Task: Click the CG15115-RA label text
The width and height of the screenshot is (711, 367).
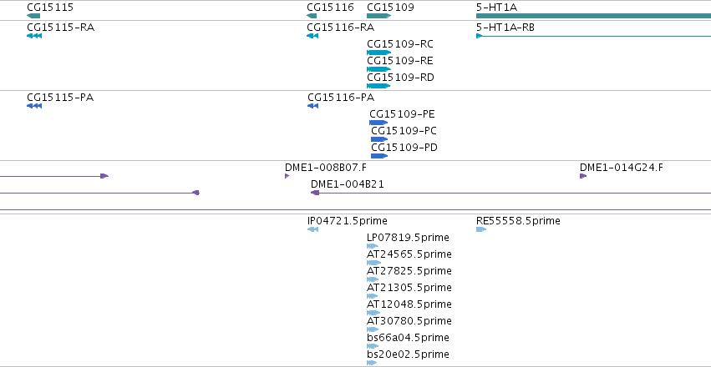Action: point(61,28)
